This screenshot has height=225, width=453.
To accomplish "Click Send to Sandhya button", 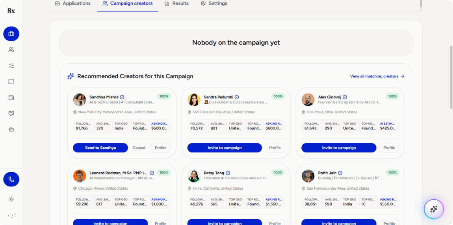I will point(100,148).
